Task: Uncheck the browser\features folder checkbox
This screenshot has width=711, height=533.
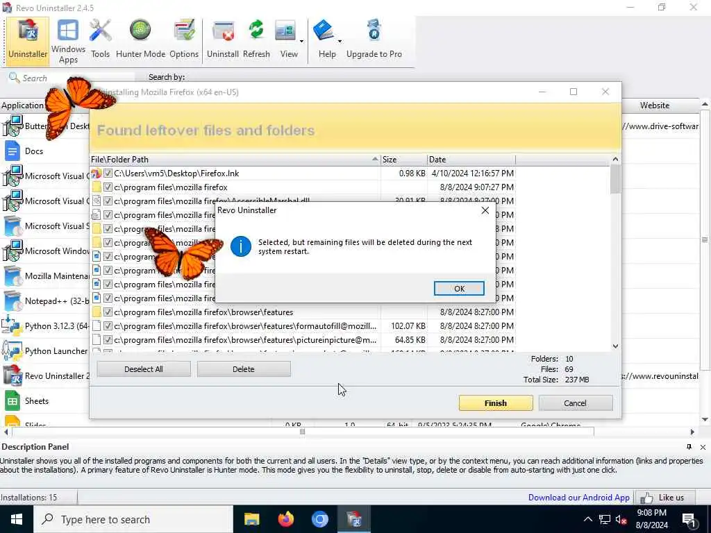Action: (x=108, y=312)
